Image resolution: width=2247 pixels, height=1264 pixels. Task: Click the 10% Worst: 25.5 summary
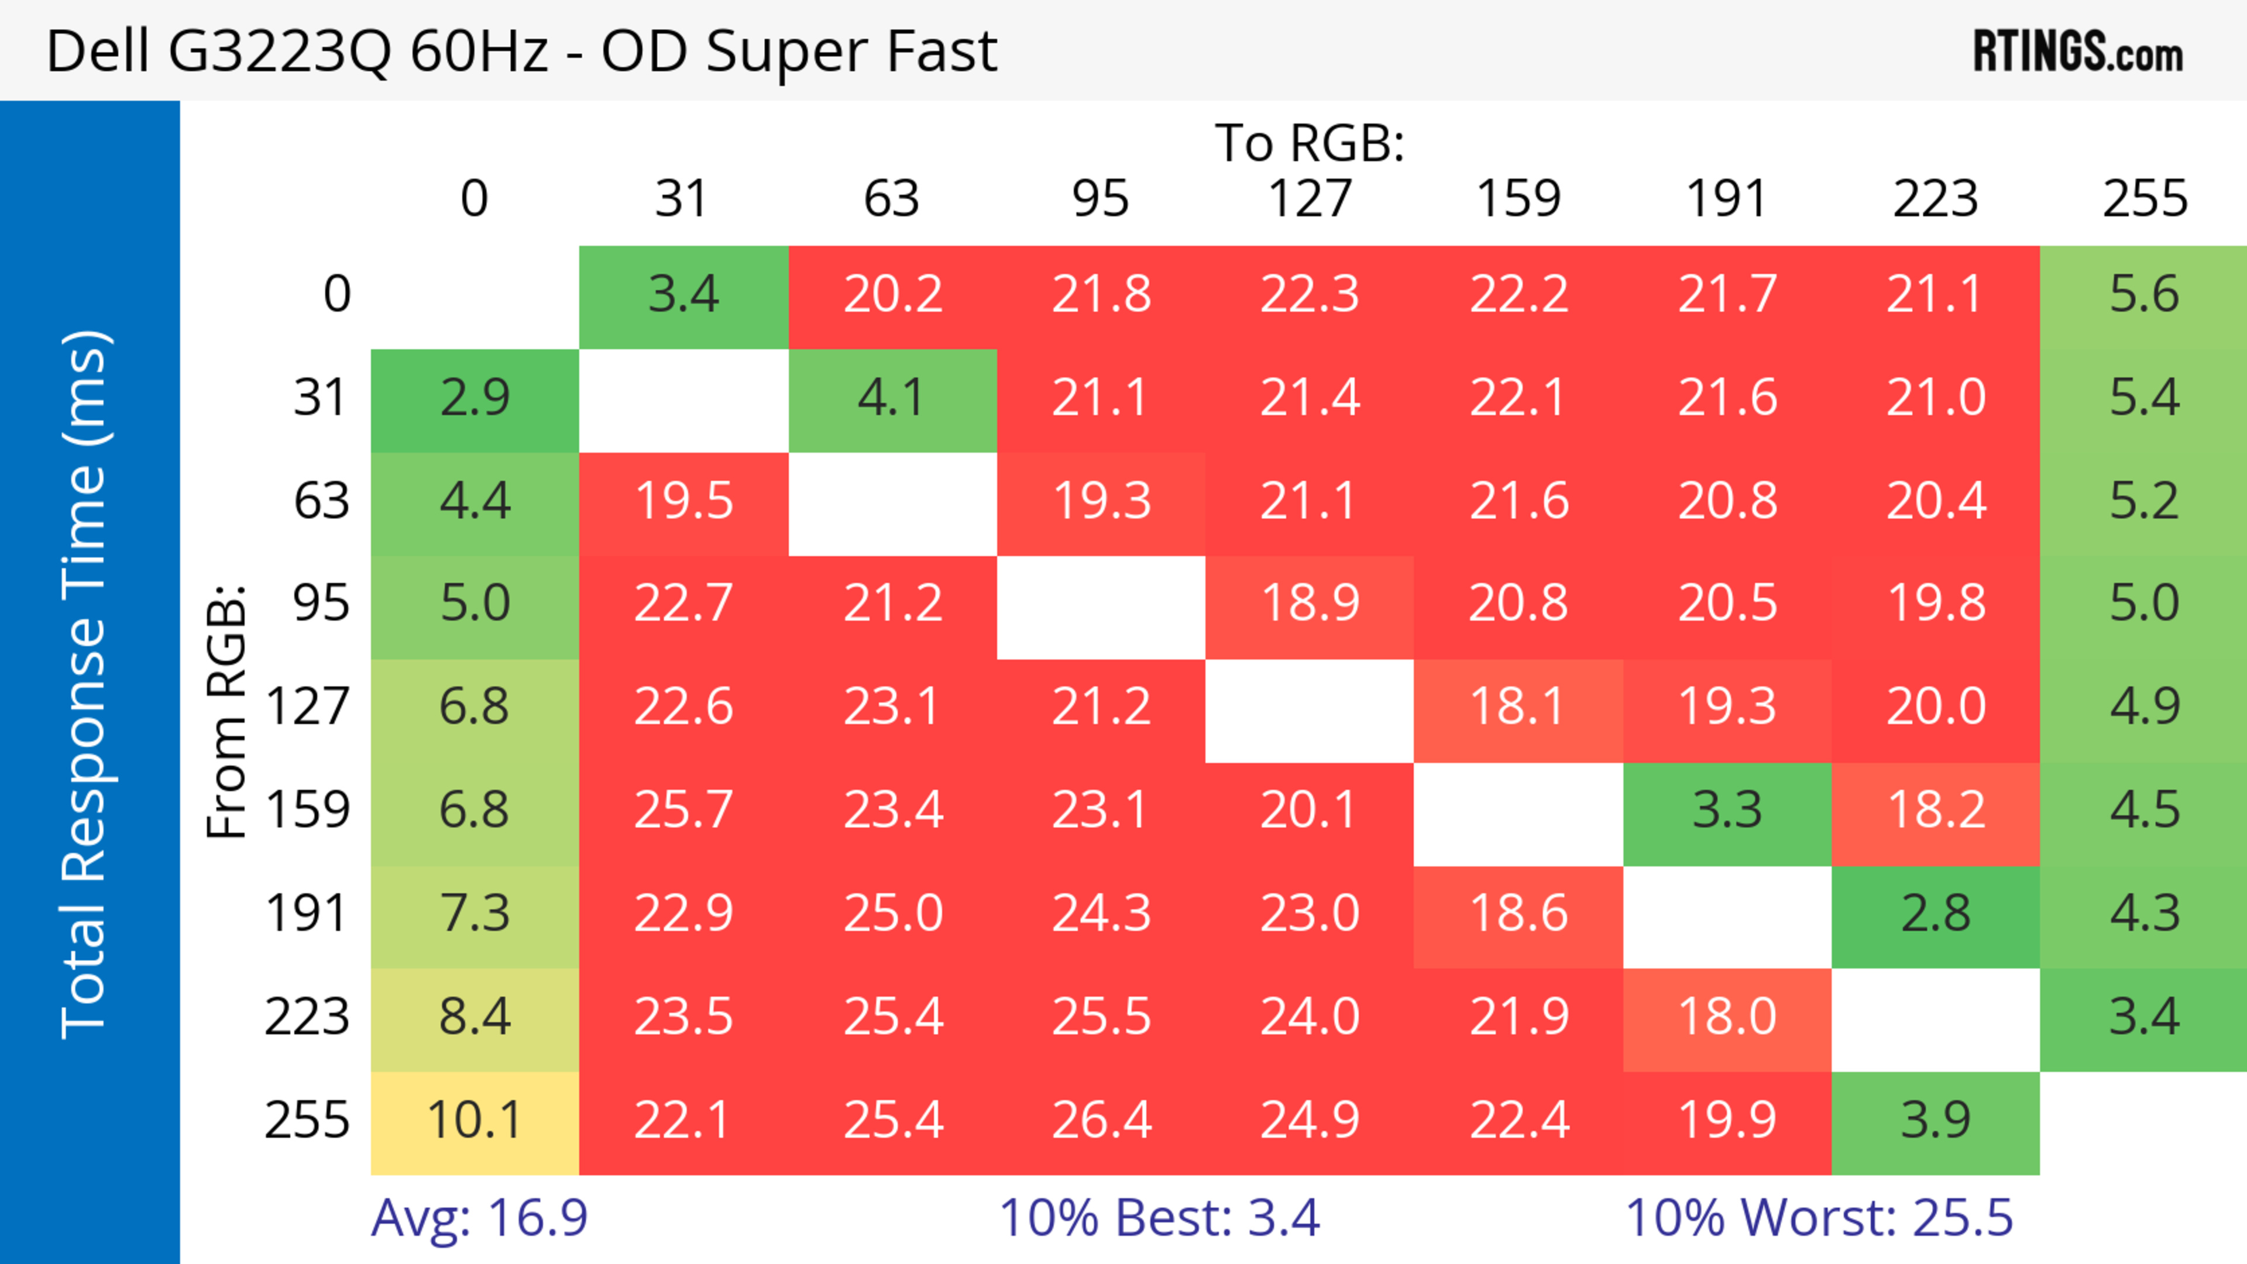[1819, 1218]
